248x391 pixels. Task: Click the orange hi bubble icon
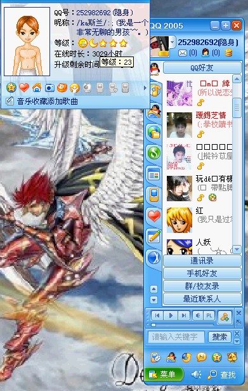coord(202,357)
